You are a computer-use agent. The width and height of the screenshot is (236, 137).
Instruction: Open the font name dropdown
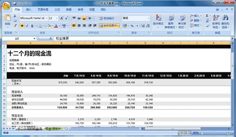pyautogui.click(x=46, y=18)
